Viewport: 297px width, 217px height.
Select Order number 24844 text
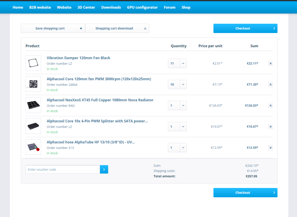pyautogui.click(x=62, y=84)
